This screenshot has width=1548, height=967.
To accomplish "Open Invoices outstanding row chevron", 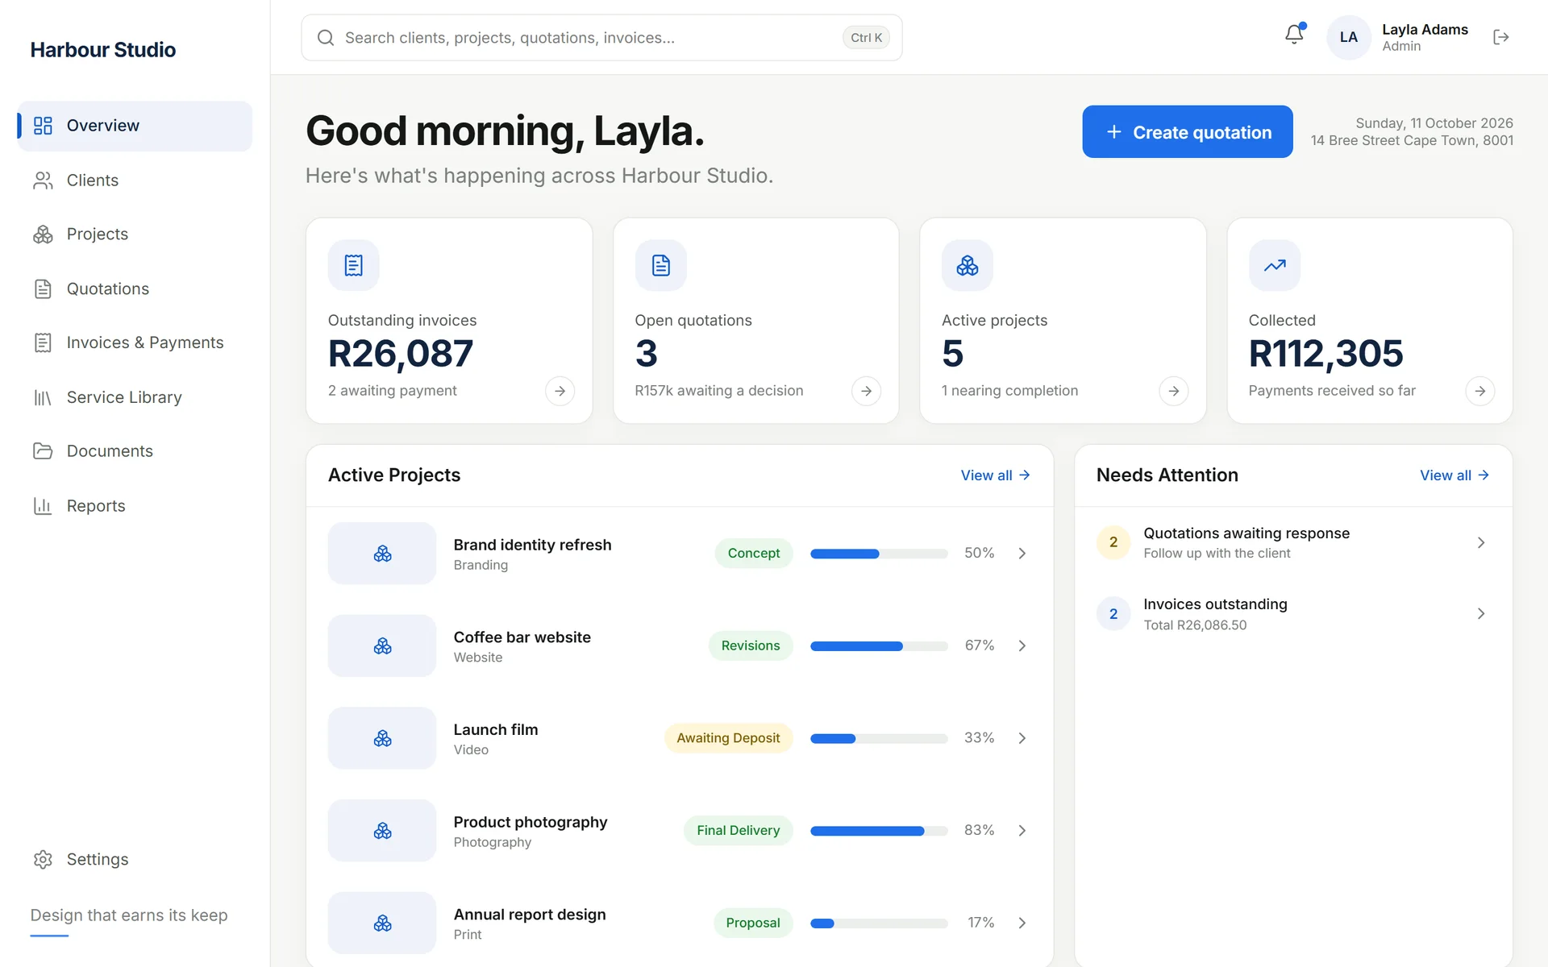I will (x=1481, y=614).
